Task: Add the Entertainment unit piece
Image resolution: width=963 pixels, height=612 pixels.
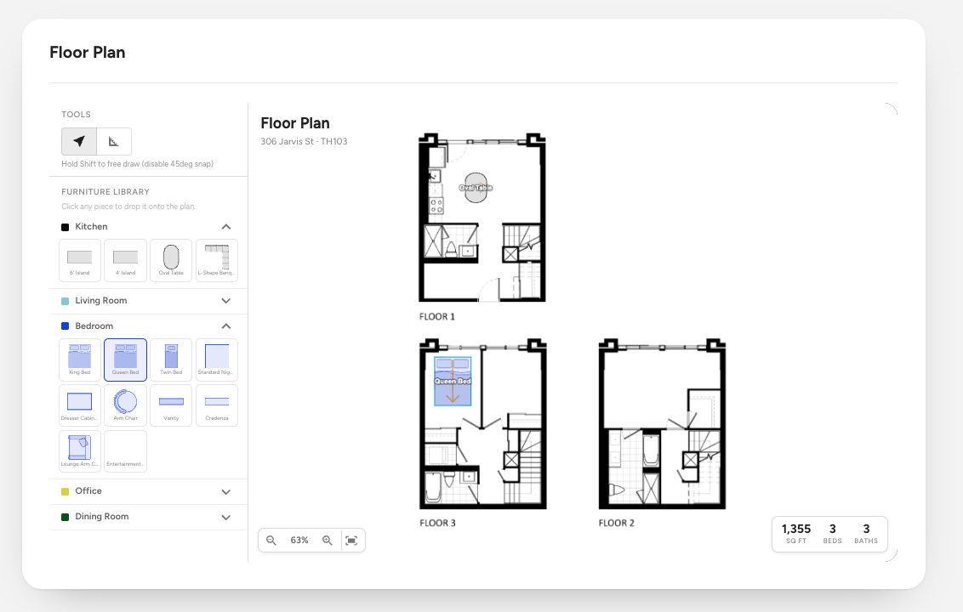Action: coord(125,451)
